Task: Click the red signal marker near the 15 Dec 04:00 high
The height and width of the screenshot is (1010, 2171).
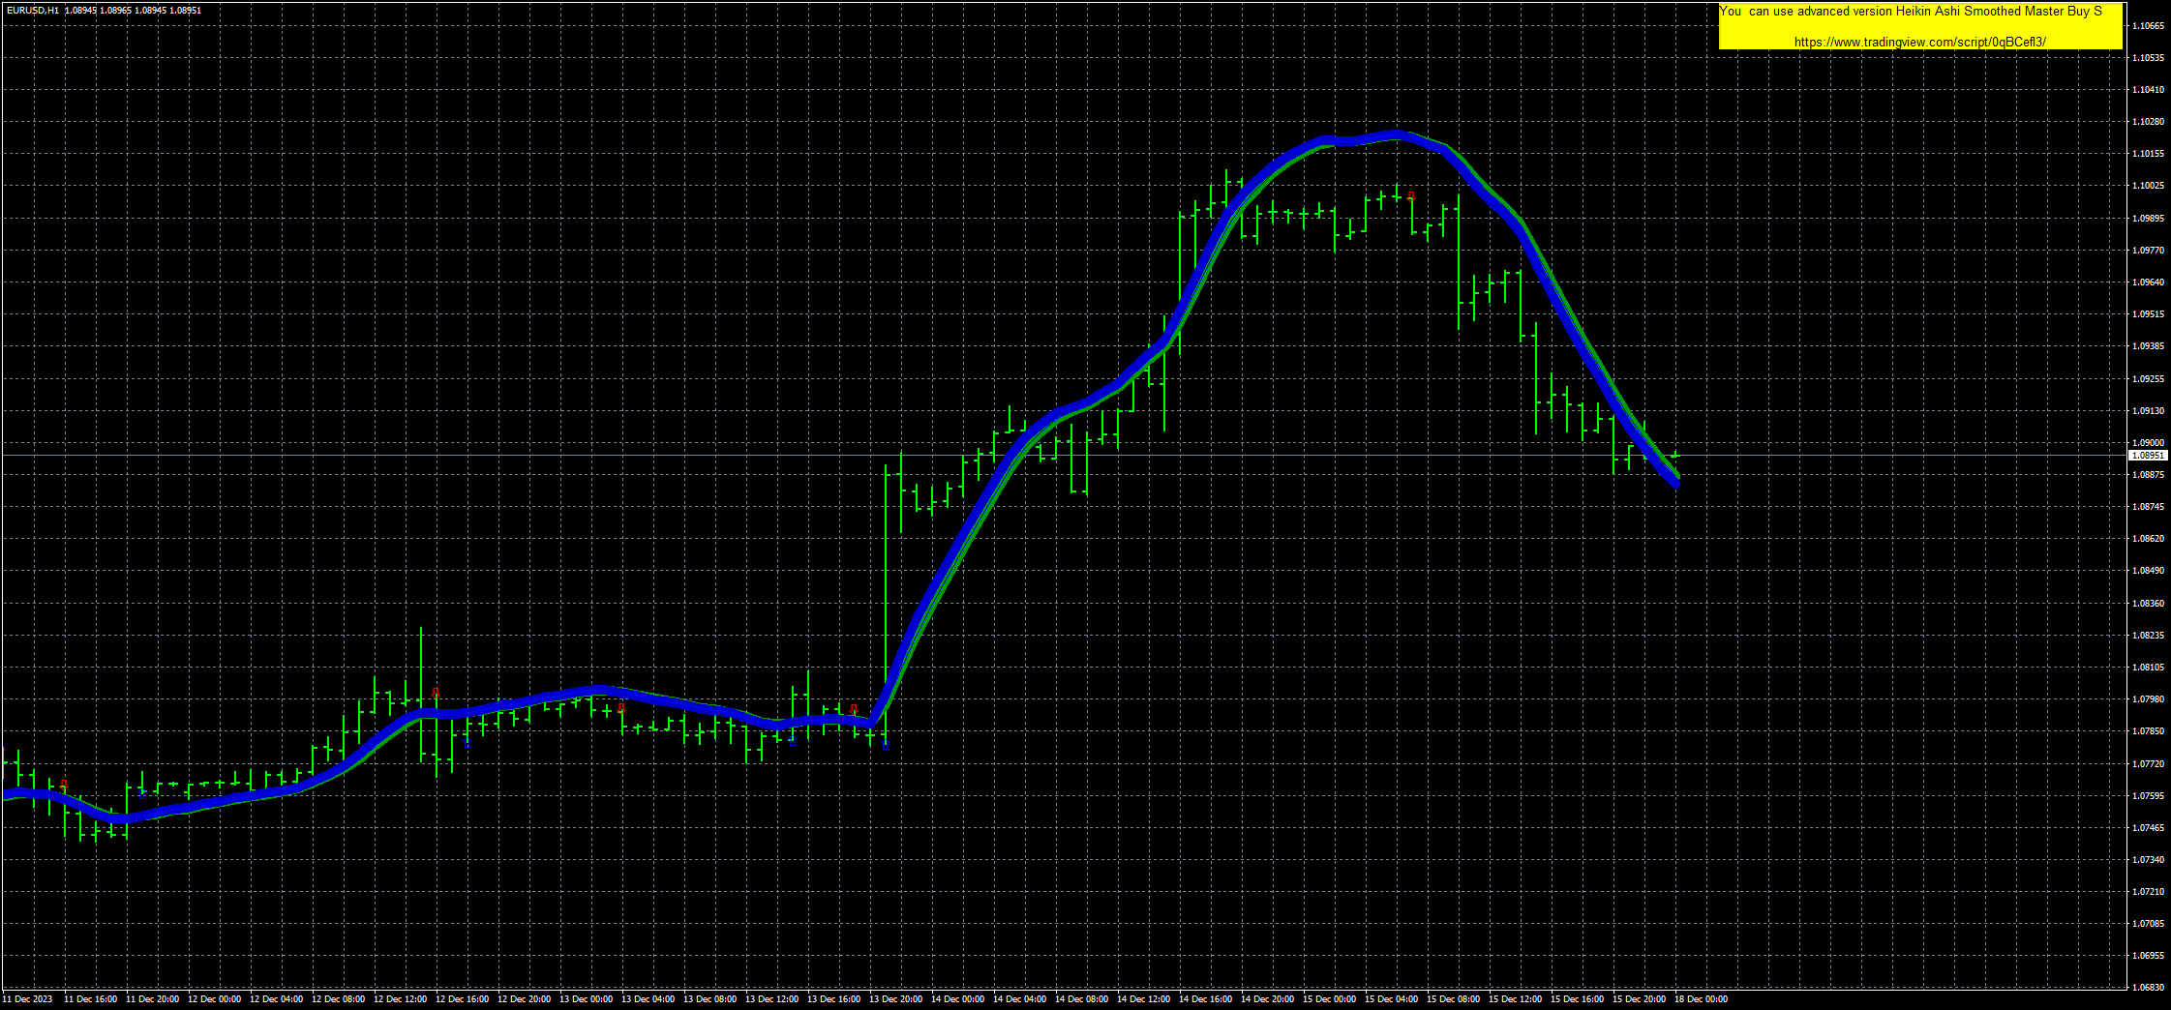Action: click(x=1411, y=195)
